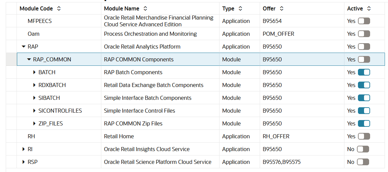Collapse the RAP tree node

(x=24, y=47)
